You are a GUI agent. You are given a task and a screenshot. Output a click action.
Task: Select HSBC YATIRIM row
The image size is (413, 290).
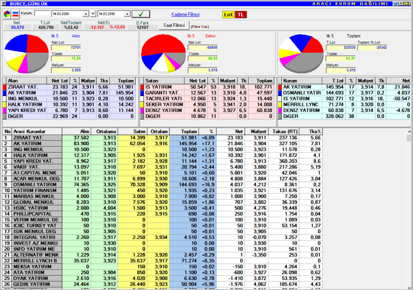click(x=162, y=208)
